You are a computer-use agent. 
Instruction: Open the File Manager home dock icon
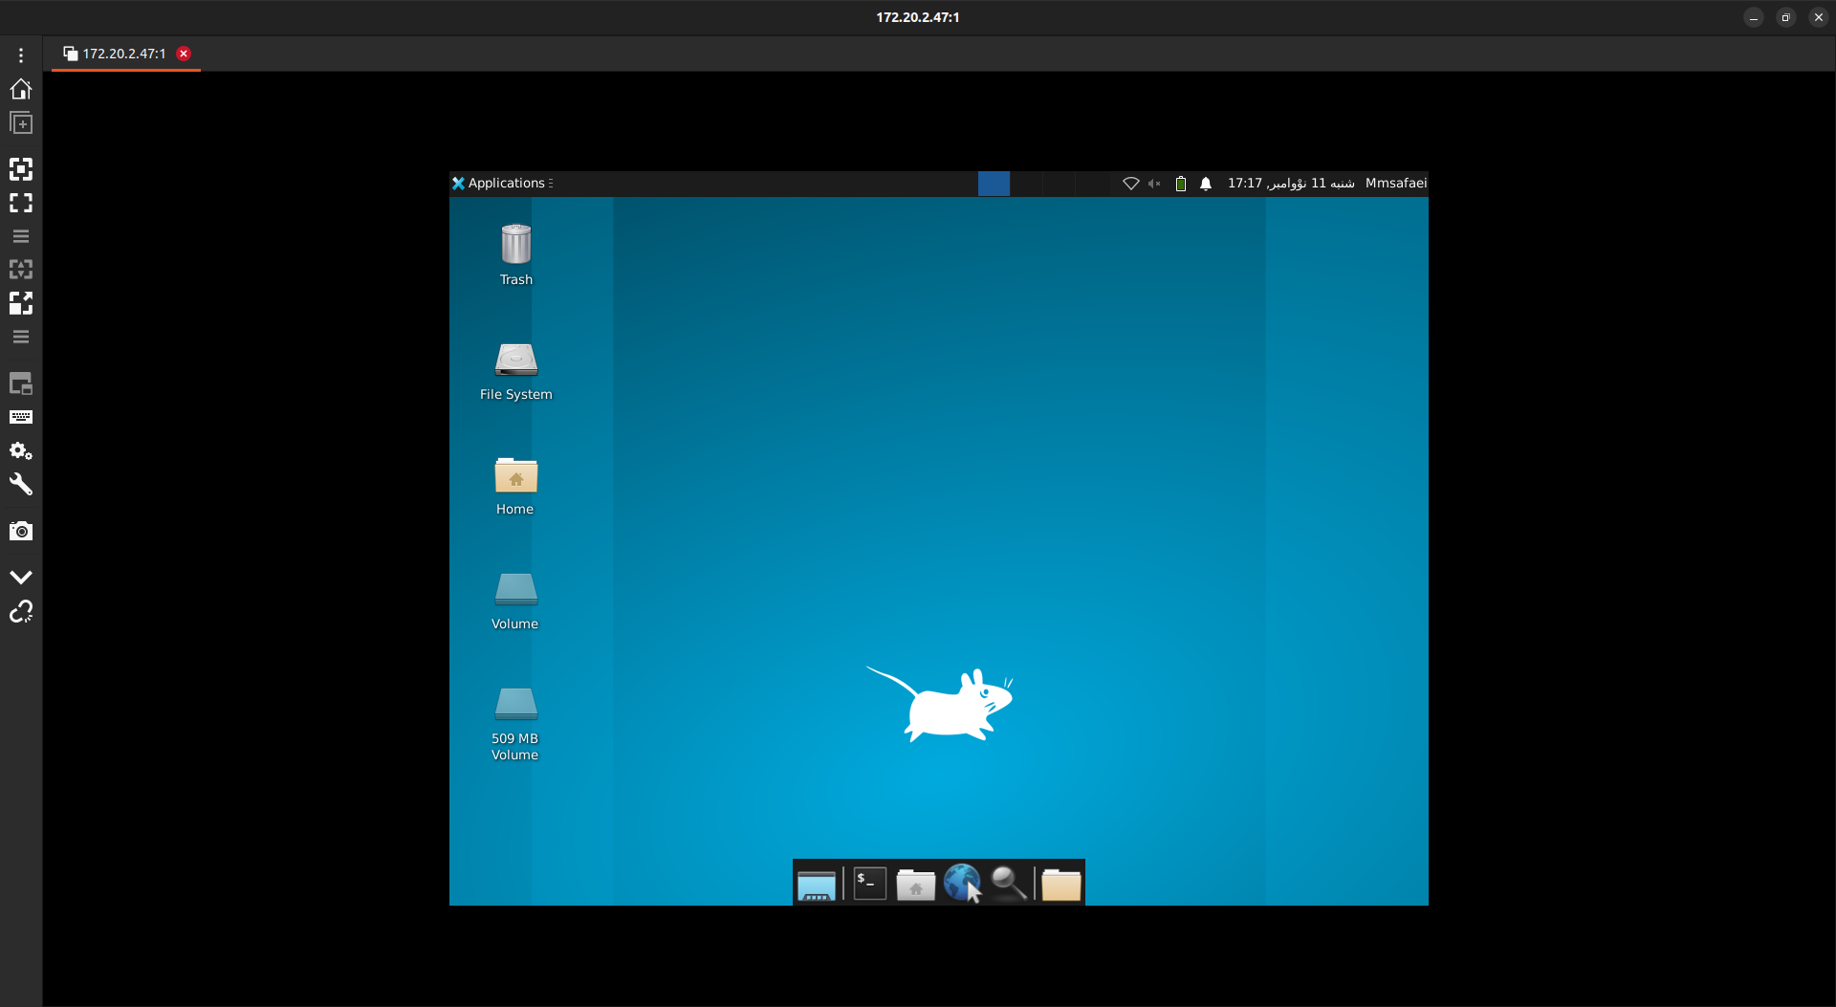coord(916,885)
